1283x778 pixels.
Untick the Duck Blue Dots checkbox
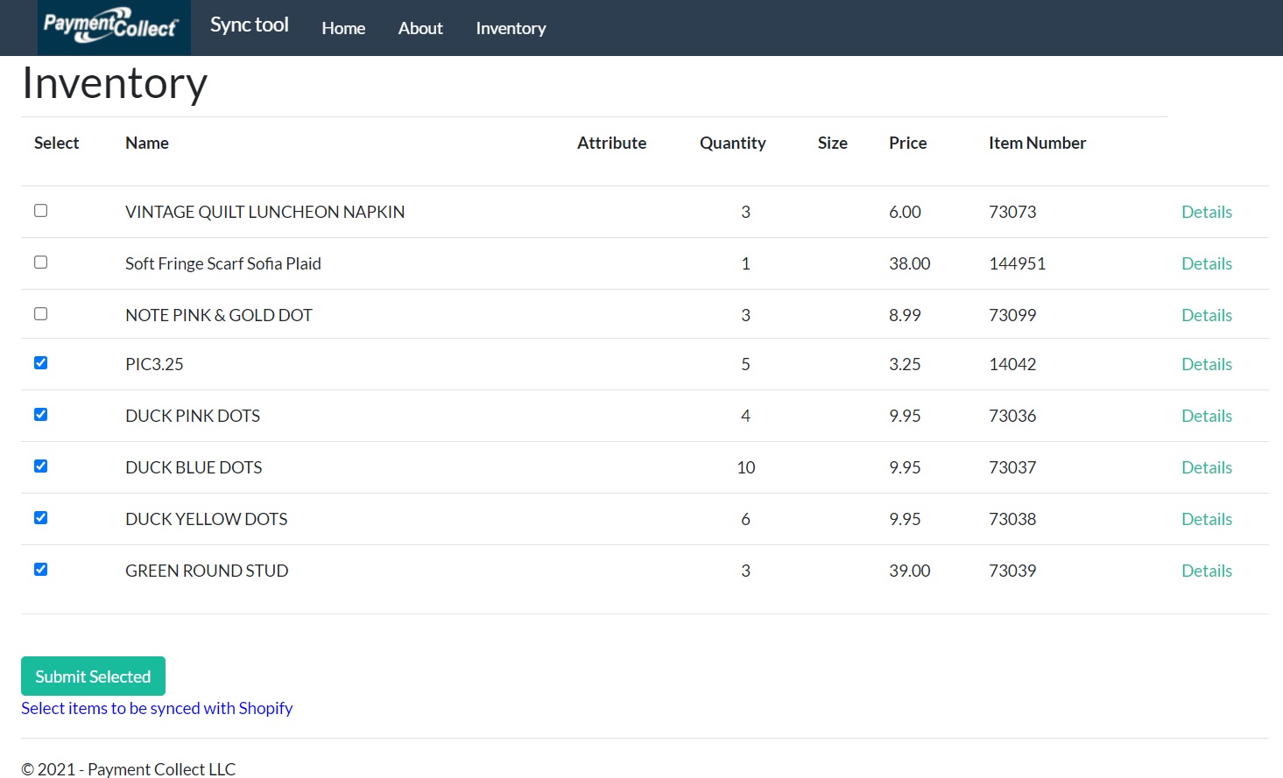pos(41,466)
